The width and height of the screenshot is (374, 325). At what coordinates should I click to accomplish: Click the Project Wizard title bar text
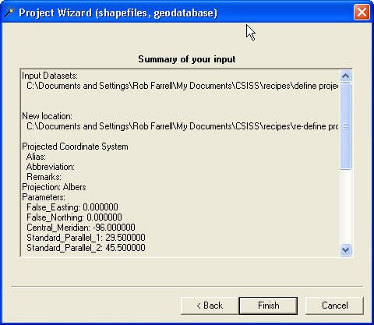pyautogui.click(x=118, y=12)
